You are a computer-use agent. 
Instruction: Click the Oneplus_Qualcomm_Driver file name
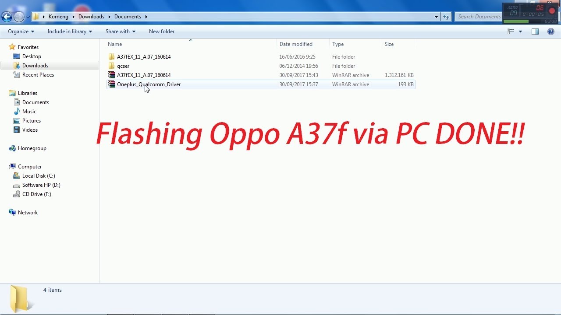[x=149, y=84]
